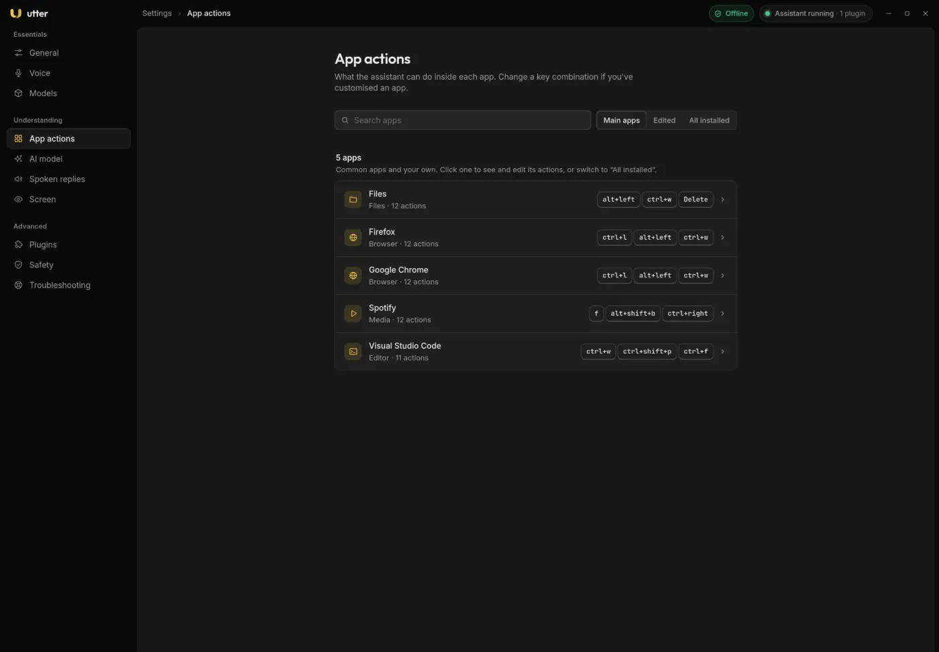Image resolution: width=939 pixels, height=652 pixels.
Task: Open the Plugins settings page
Action: click(x=68, y=245)
